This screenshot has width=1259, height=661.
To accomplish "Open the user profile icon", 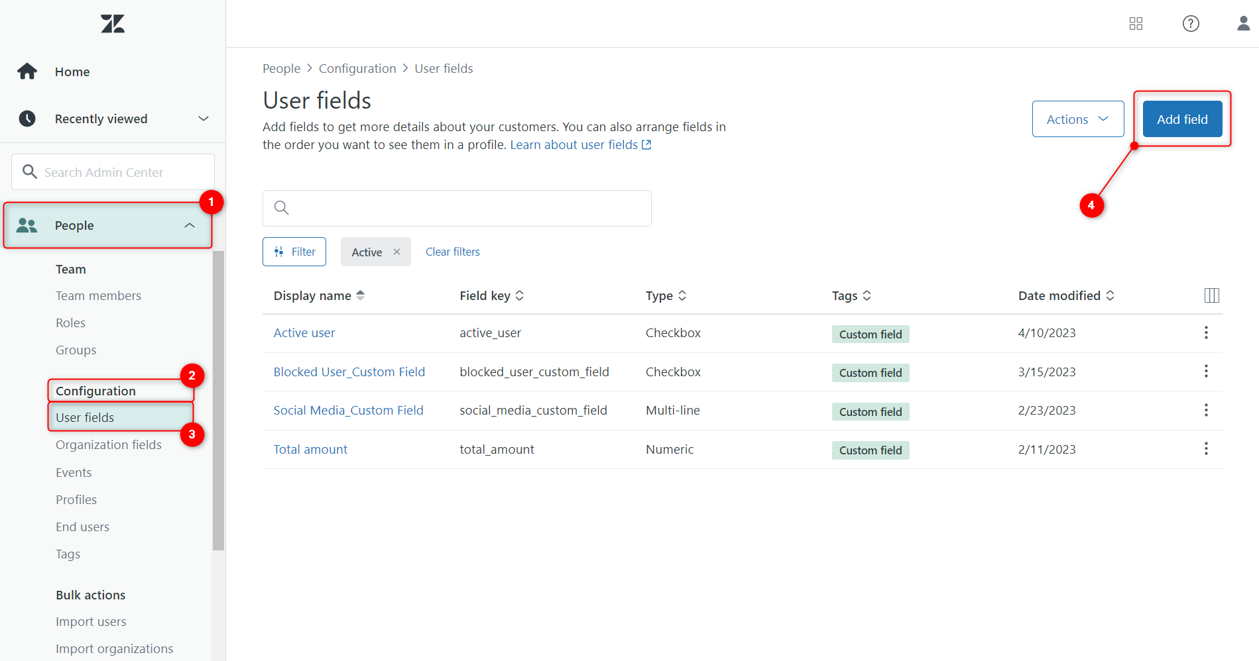I will pyautogui.click(x=1243, y=24).
